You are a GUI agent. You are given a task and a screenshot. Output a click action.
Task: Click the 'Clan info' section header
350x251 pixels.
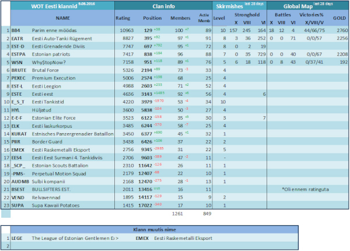tap(163, 6)
